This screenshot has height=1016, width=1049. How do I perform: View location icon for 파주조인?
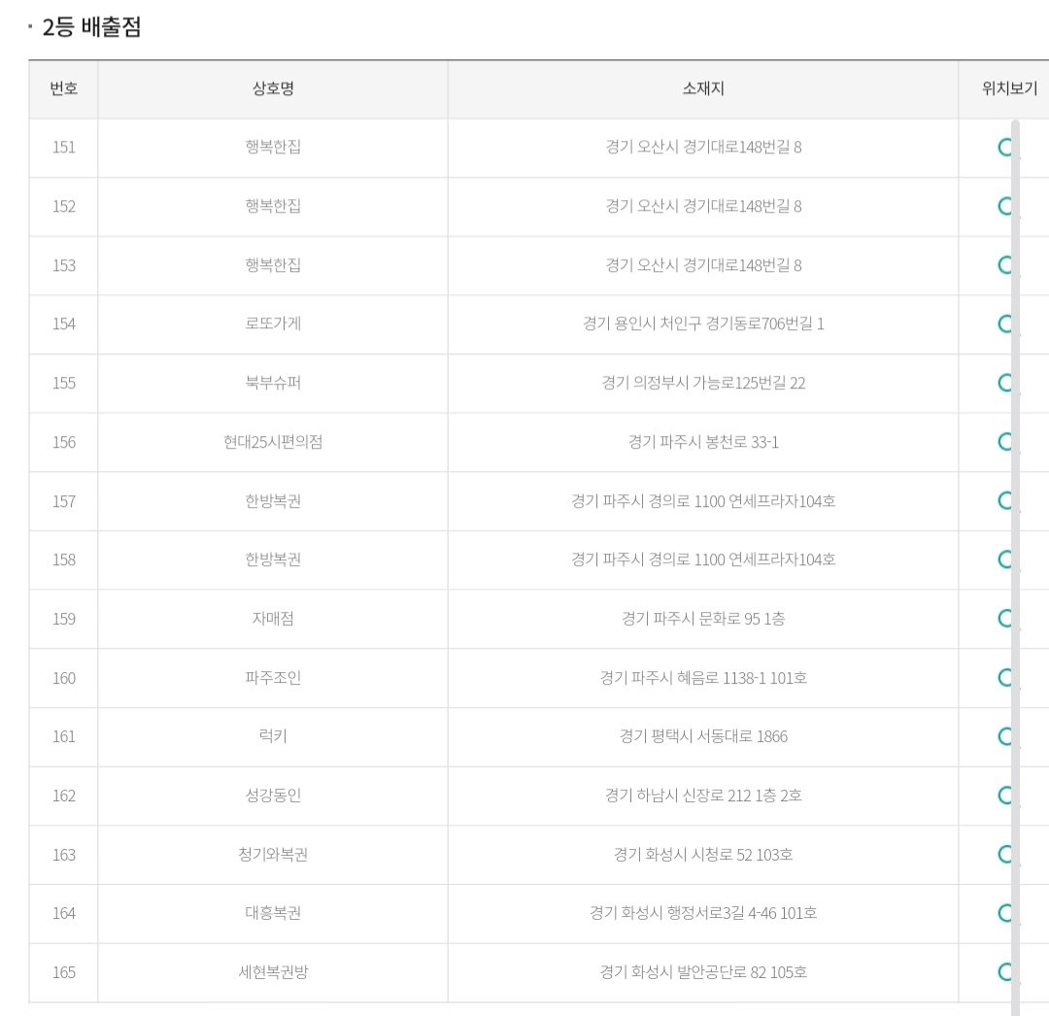1005,678
